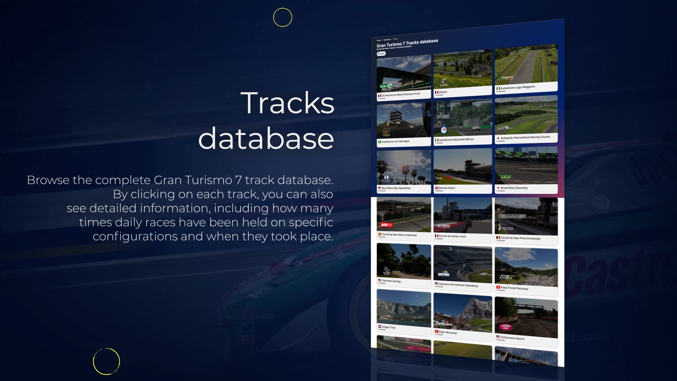Screen dimensions: 677x381
Task: Open the Filters button
Action: tap(381, 54)
